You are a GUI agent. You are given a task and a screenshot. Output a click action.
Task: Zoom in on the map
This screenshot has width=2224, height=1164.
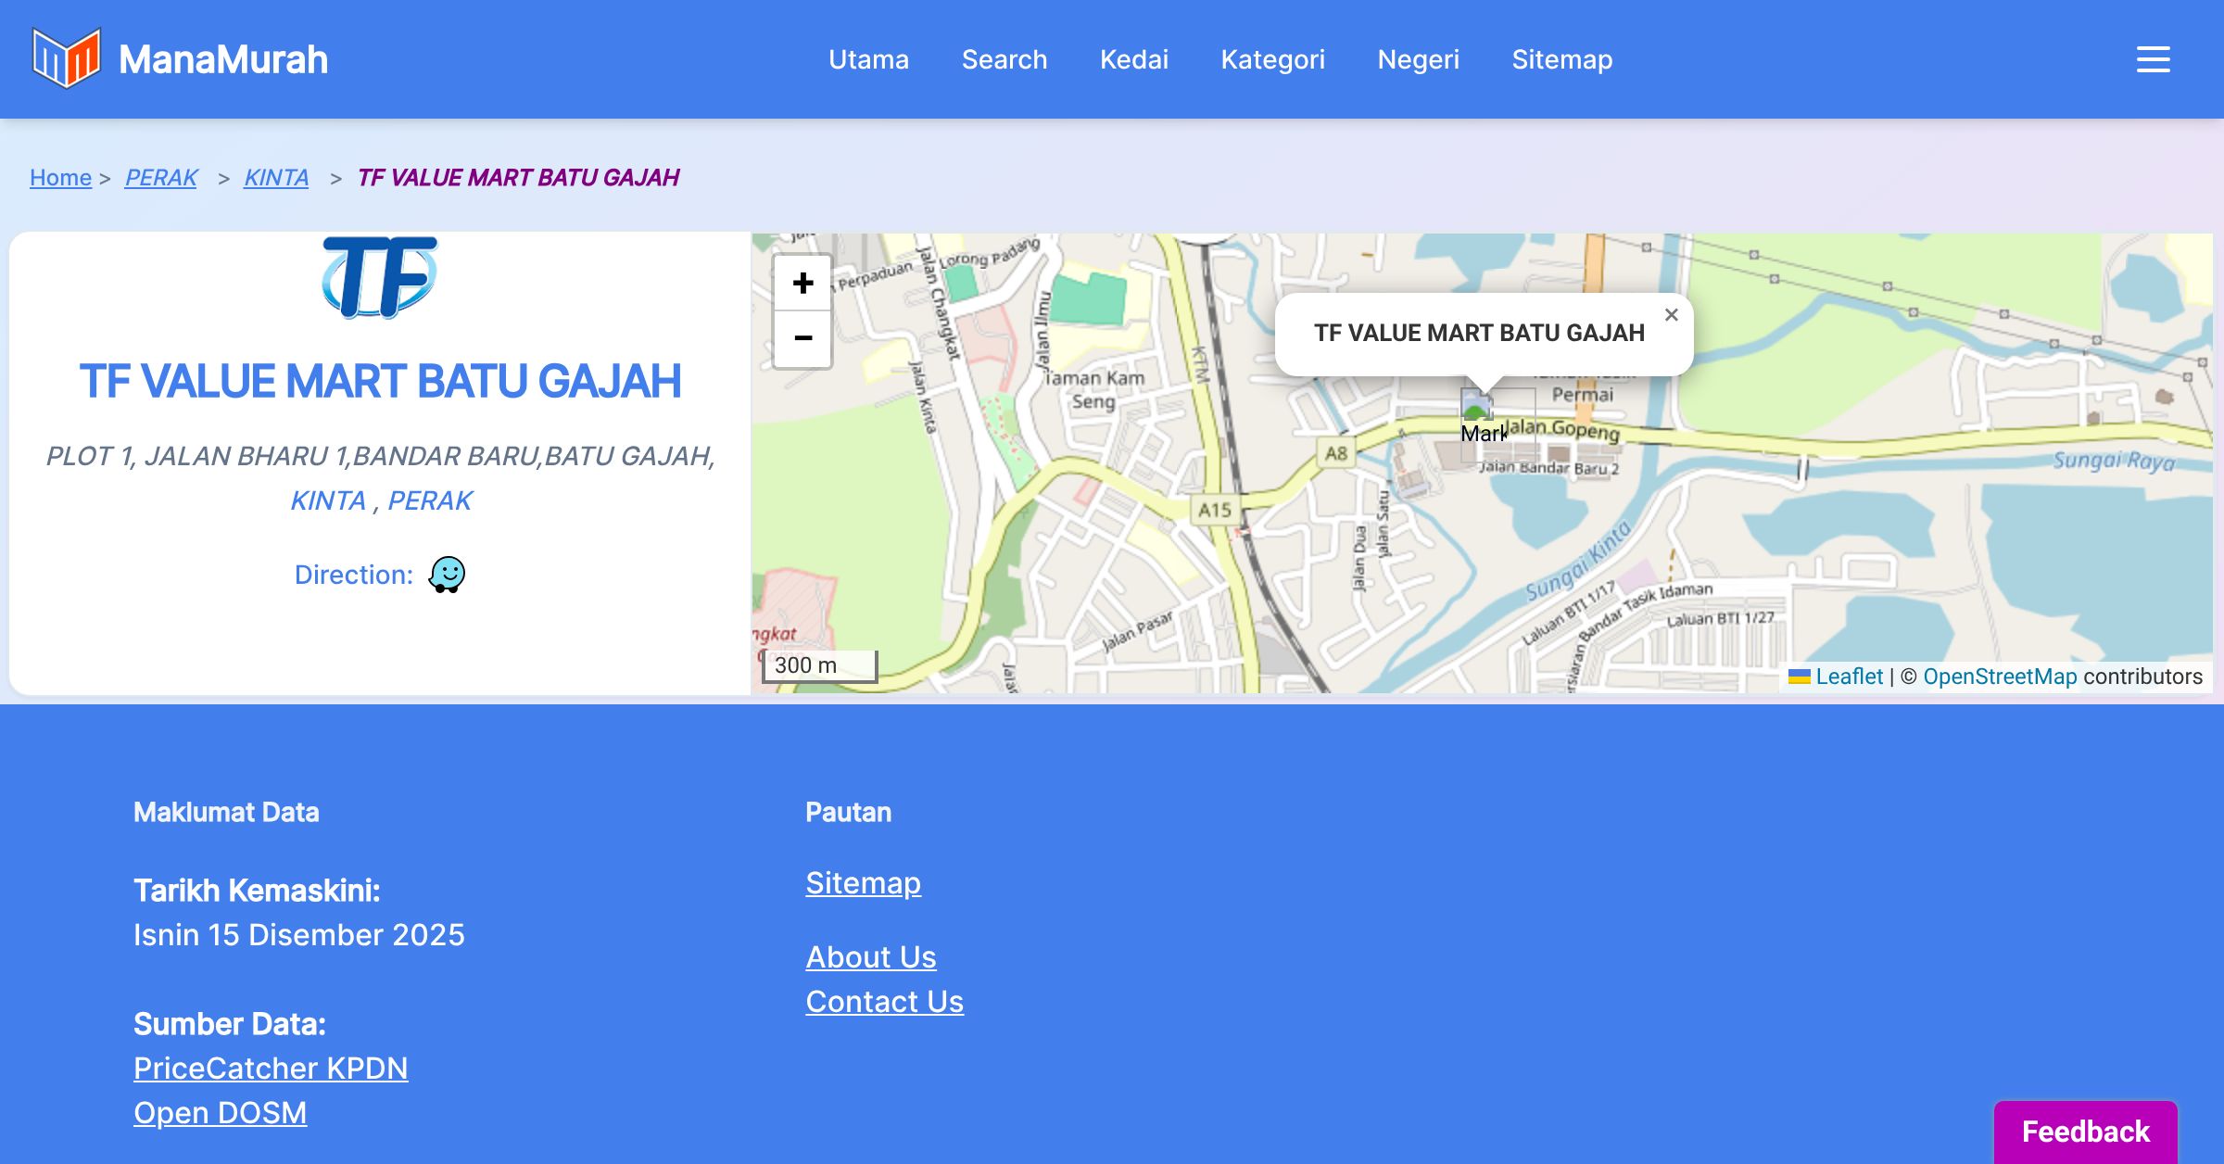pyautogui.click(x=802, y=284)
